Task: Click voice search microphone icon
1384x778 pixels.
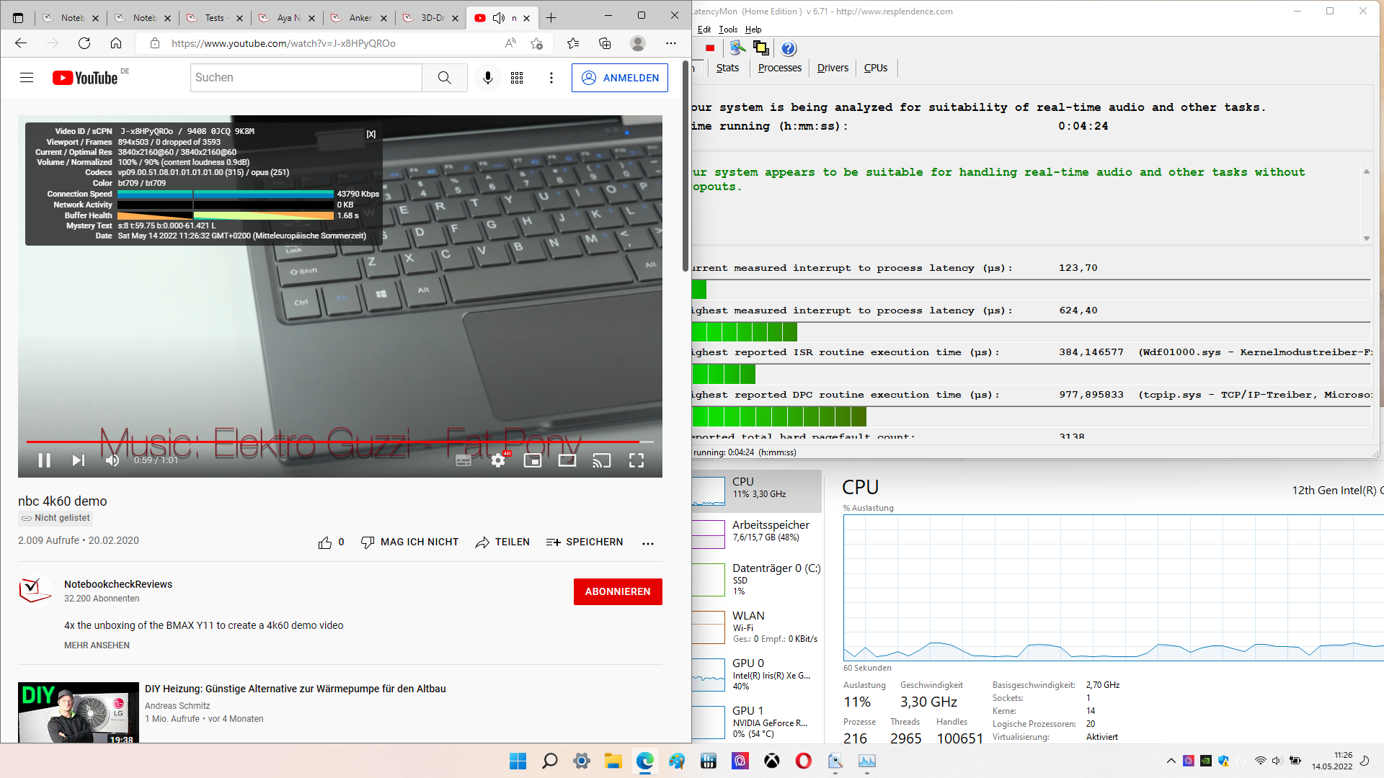Action: (488, 78)
